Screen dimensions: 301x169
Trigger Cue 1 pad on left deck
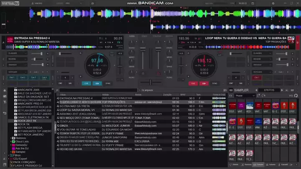pyautogui.click(x=12, y=77)
